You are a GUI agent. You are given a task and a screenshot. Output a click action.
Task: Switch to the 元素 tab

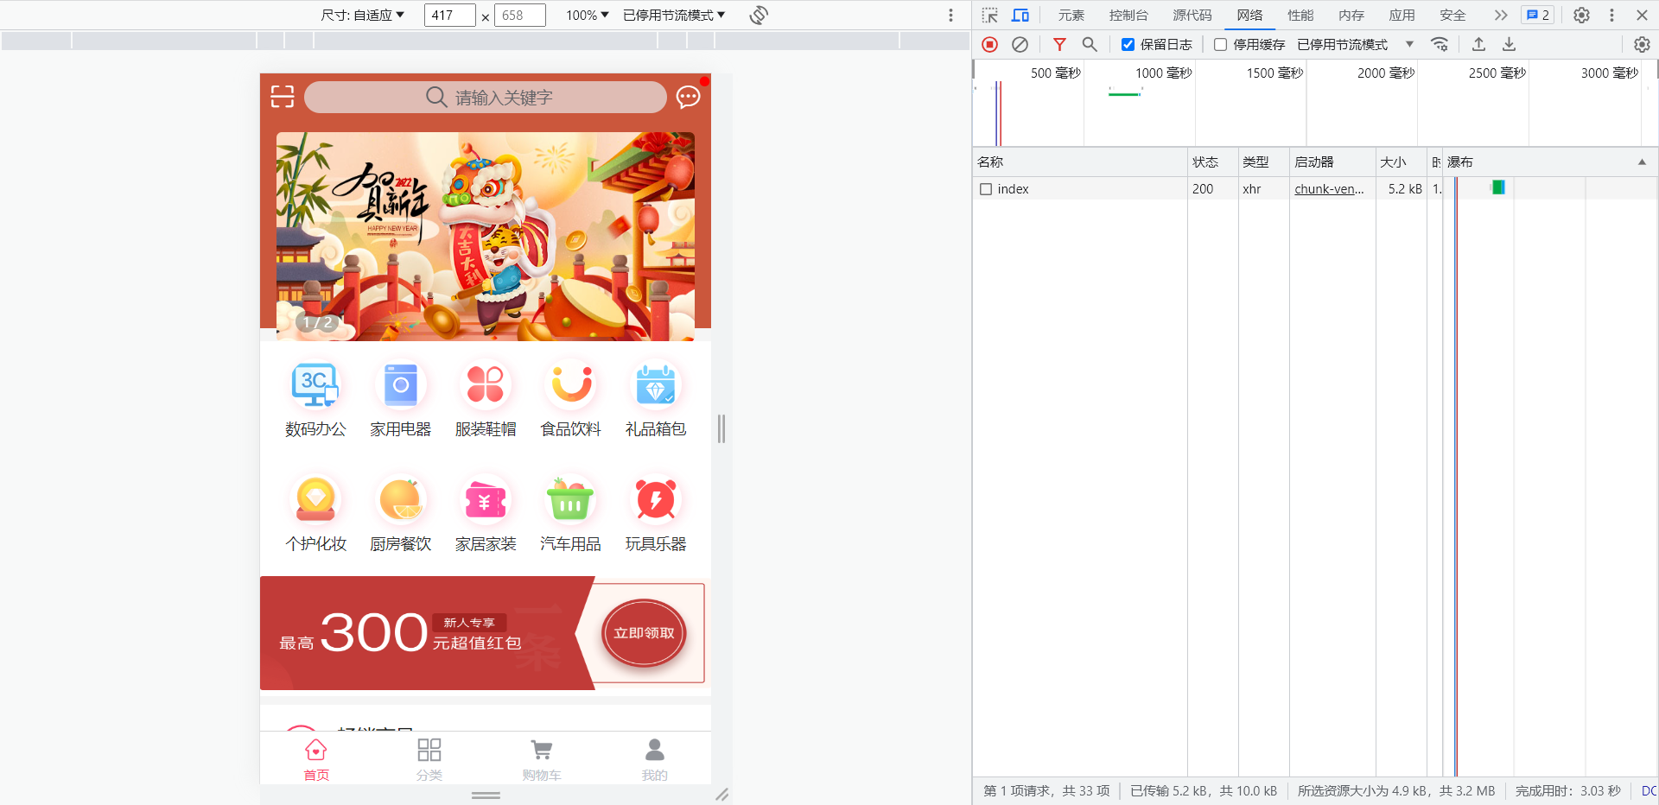click(1071, 16)
